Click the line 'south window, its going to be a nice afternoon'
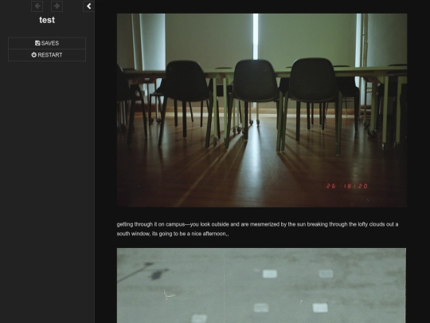 173,234
